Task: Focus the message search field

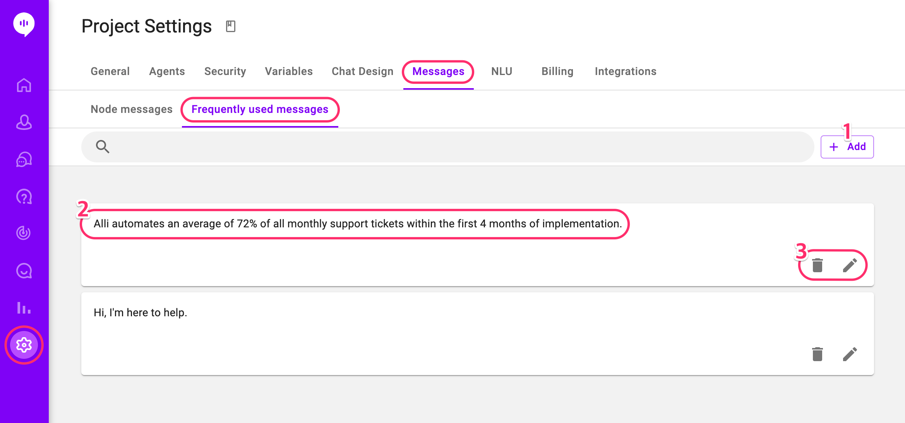Action: (x=457, y=147)
